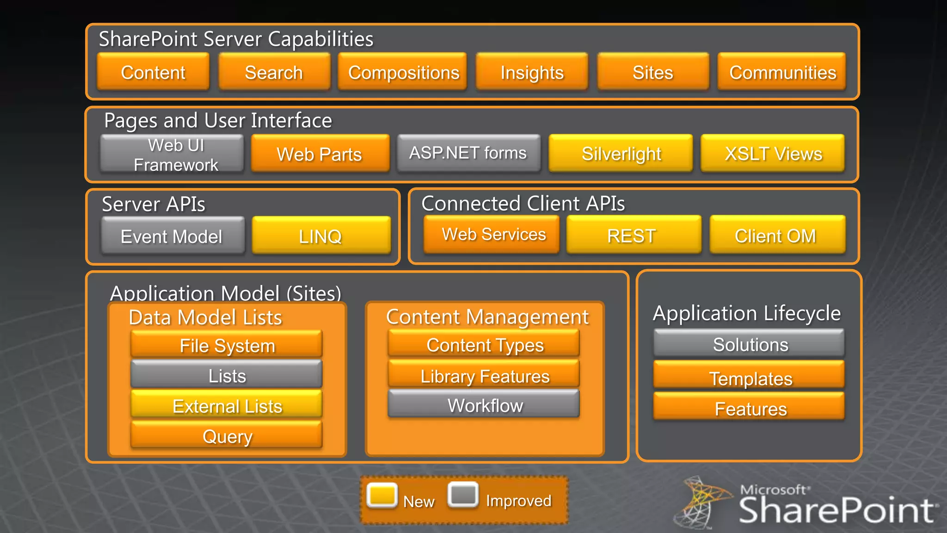Click the Web Parts box
This screenshot has height=533, width=947.
(x=320, y=154)
